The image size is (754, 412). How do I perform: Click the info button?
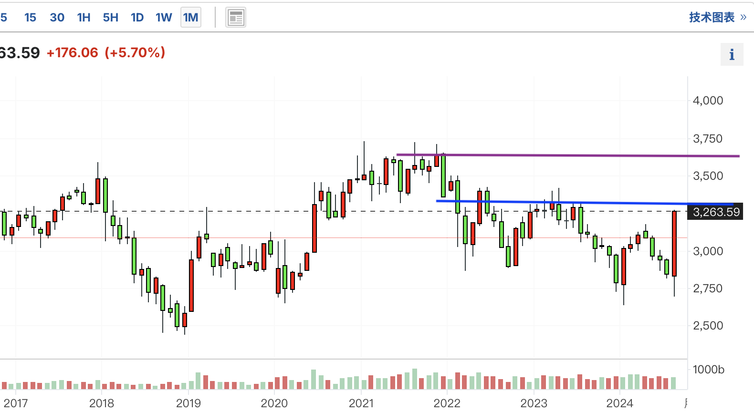[x=732, y=54]
